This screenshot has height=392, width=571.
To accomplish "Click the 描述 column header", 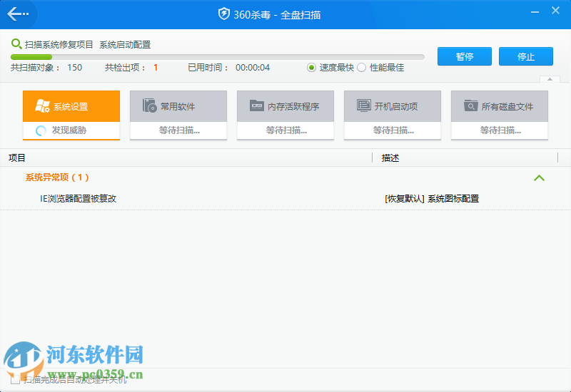I will (x=390, y=158).
